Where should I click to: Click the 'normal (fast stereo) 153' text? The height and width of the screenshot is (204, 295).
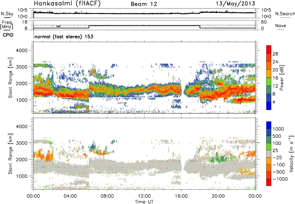(x=64, y=36)
